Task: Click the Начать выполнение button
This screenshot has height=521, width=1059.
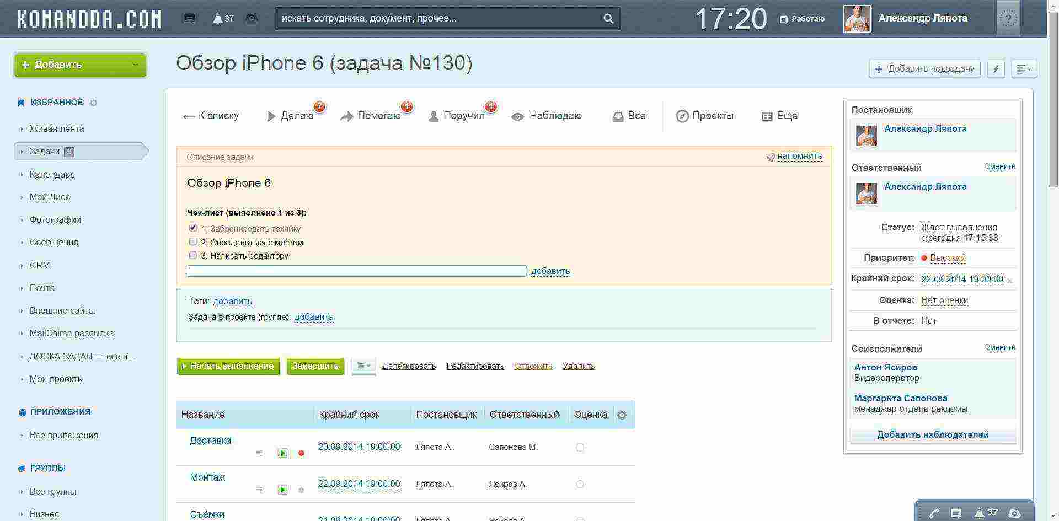Action: tap(228, 366)
